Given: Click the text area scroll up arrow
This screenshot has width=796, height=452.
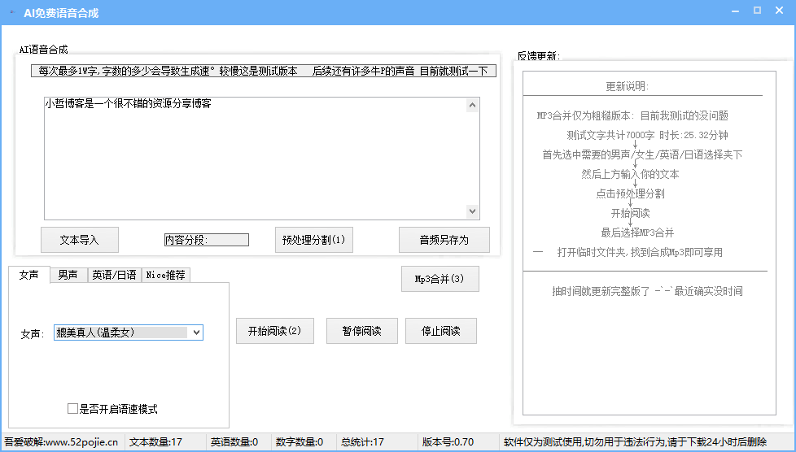Looking at the screenshot, I should (473, 105).
